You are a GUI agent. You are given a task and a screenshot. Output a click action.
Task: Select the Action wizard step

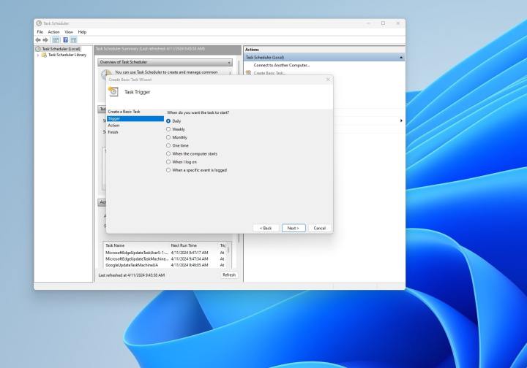[x=113, y=126]
